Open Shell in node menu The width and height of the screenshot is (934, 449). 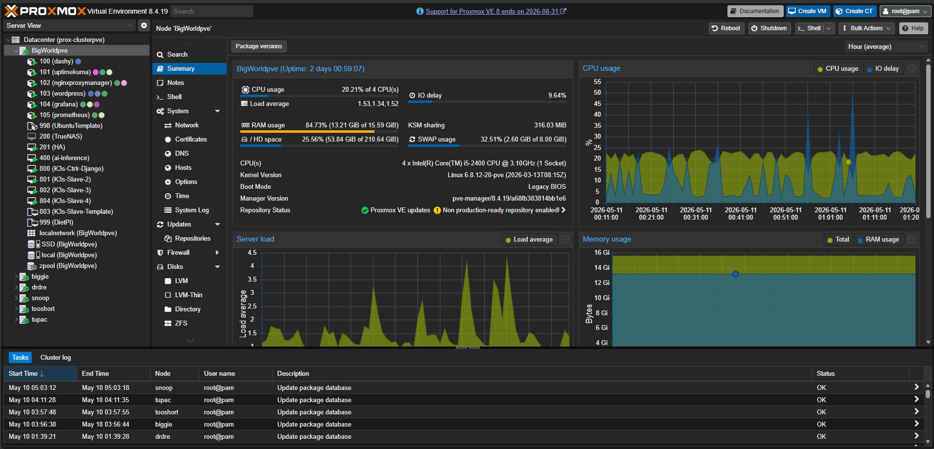point(189,97)
